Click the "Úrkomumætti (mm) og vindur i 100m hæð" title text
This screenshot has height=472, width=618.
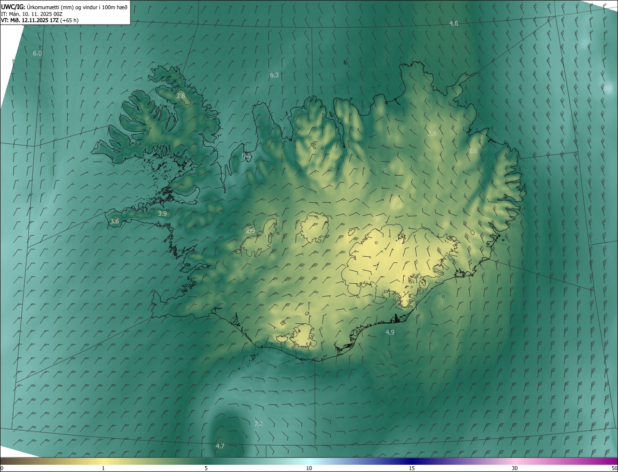(77, 7)
